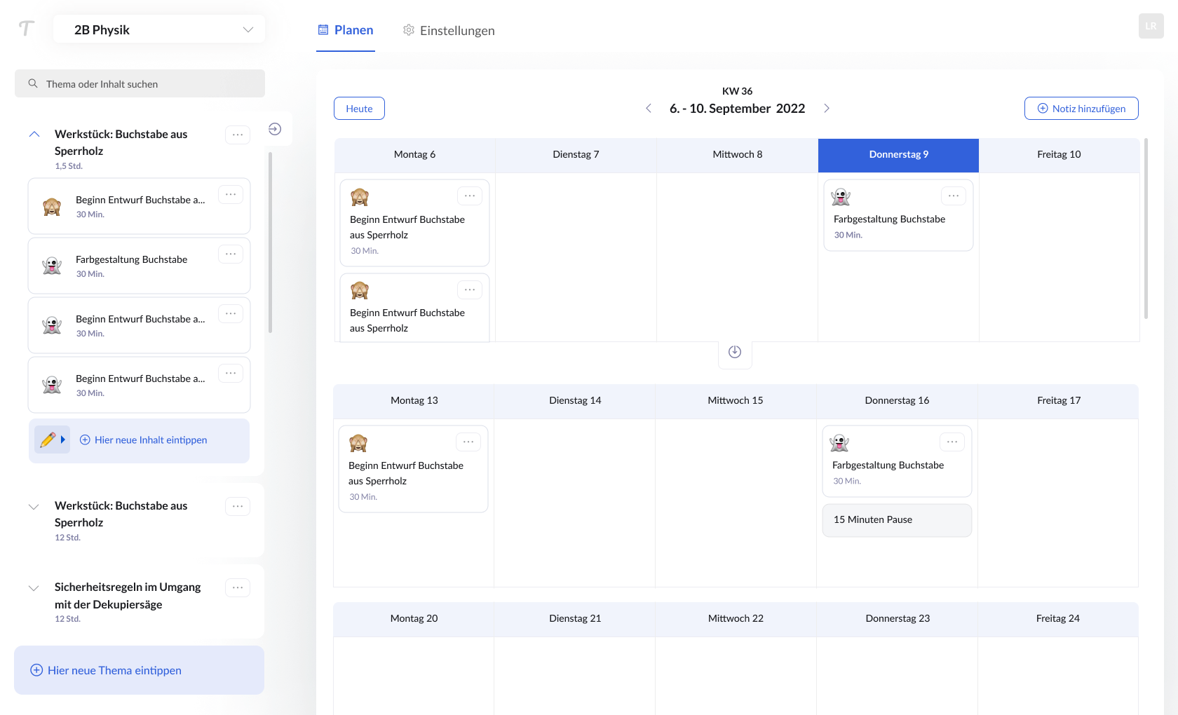Expand Sicherheitsregeln im Umgang mit der Dekupiersäge
The image size is (1178, 715).
pyautogui.click(x=34, y=588)
